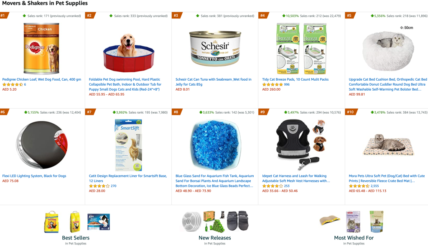The height and width of the screenshot is (249, 428).
Task: Open Pedigree Chicken Loaf product title link
Action: click(41, 79)
